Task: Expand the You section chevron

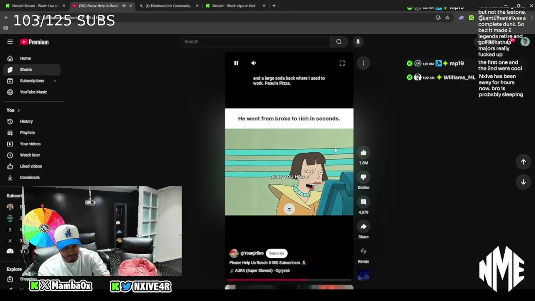Action: click(x=18, y=110)
